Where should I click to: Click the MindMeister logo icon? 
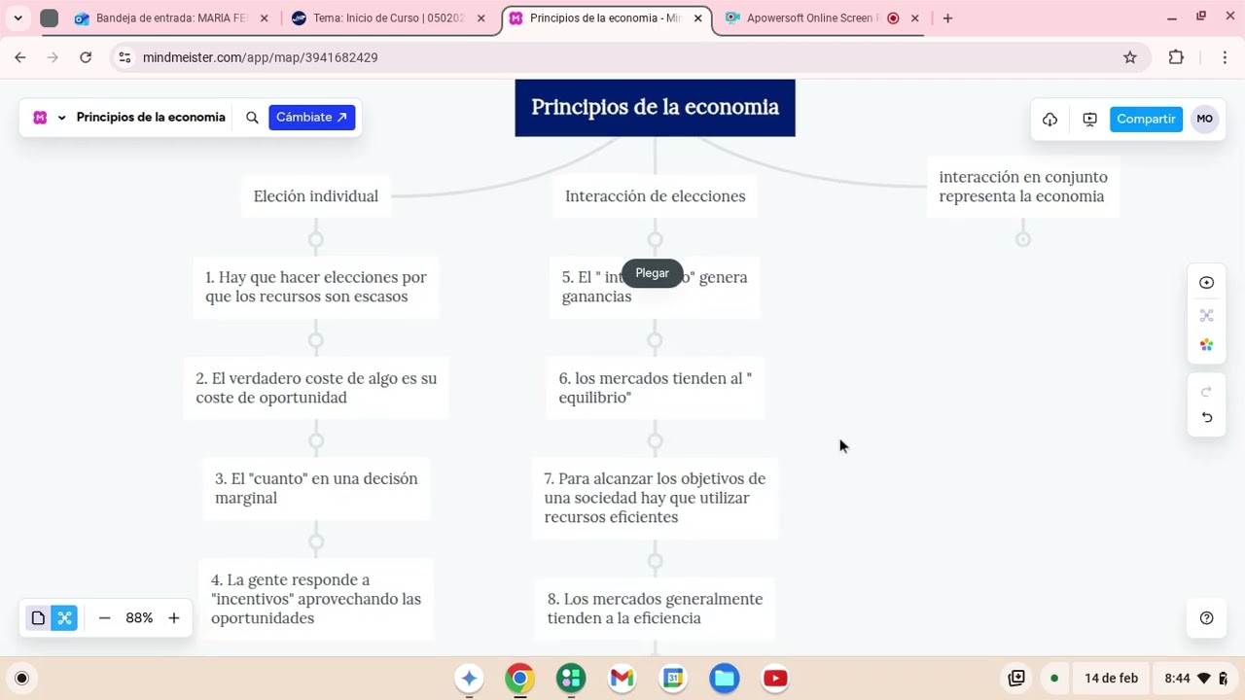tap(40, 118)
